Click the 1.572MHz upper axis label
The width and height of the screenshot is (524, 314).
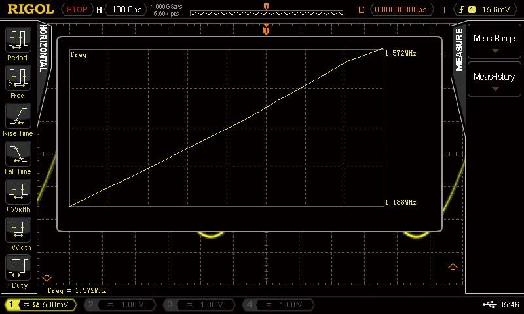[x=400, y=53]
